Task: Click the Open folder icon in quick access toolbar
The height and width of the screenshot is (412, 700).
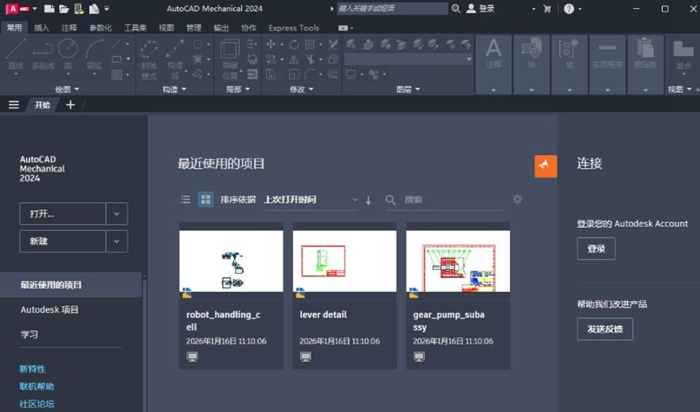Action: click(64, 8)
